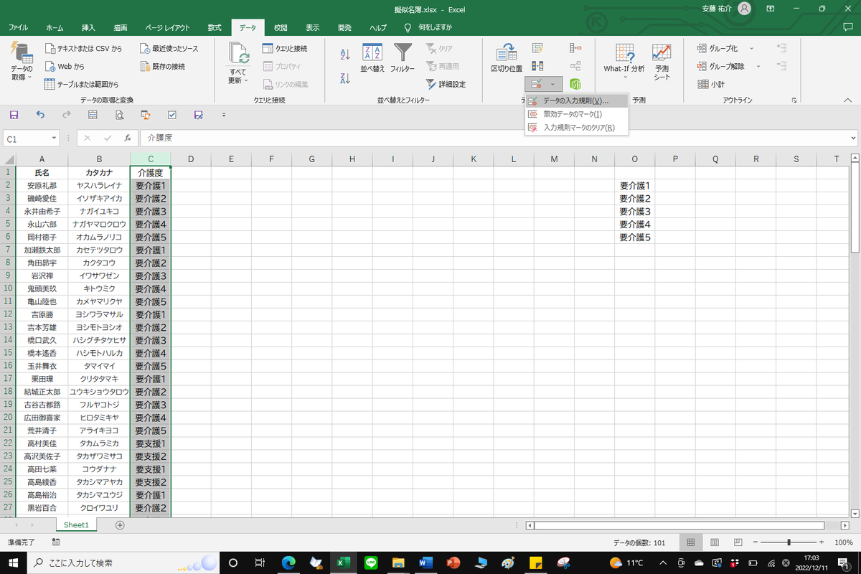Click the checkbox icon in quick access toolbar
This screenshot has height=574, width=861.
[x=171, y=115]
